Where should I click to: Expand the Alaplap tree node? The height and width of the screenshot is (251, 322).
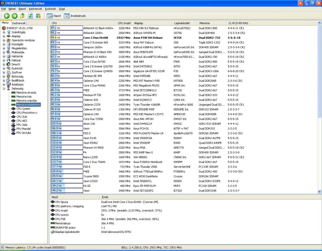tap(4, 36)
